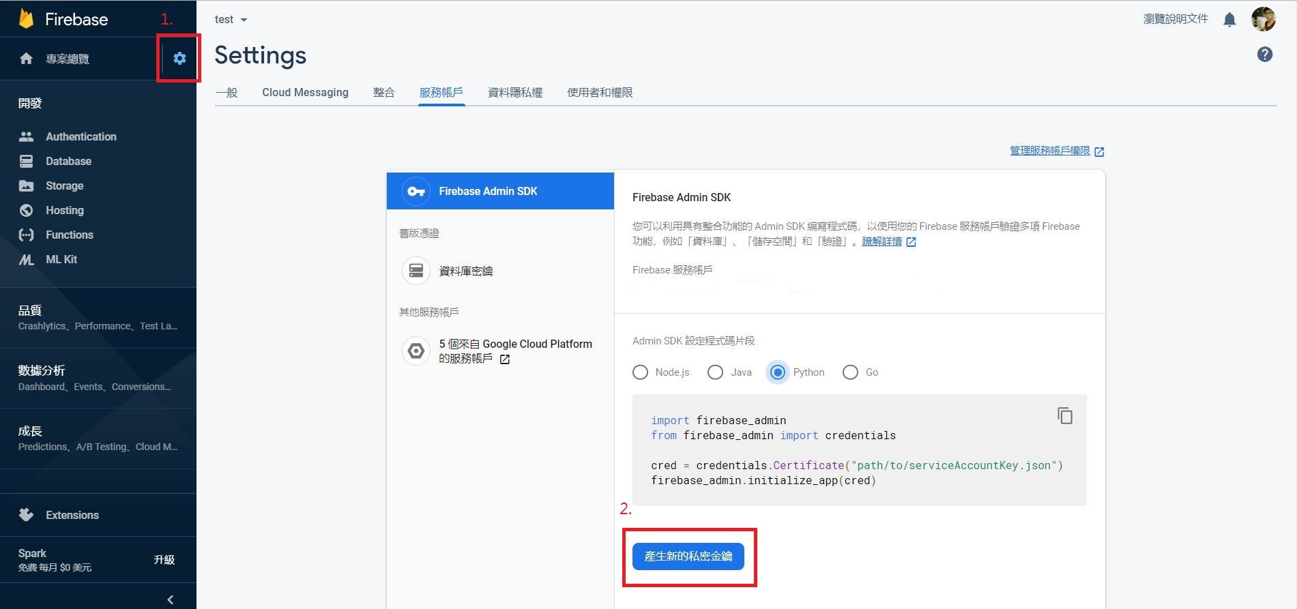Click the 升級 upgrade button
The height and width of the screenshot is (609, 1297).
pyautogui.click(x=164, y=559)
